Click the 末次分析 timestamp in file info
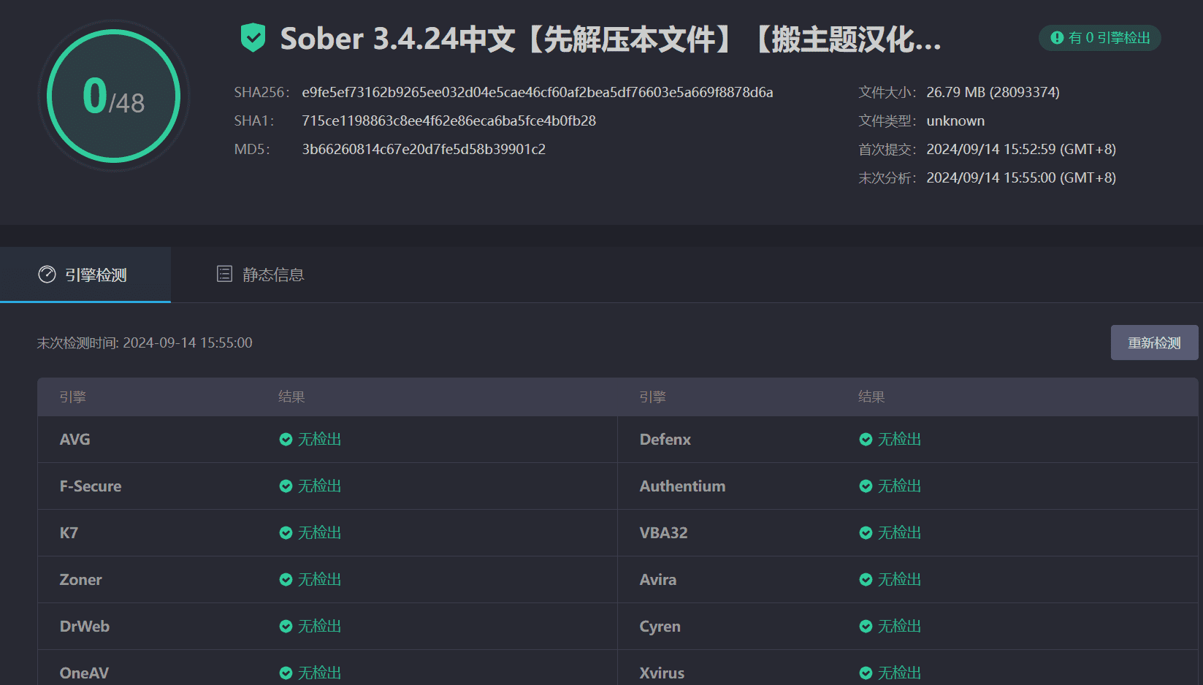This screenshot has width=1203, height=685. coord(1021,177)
